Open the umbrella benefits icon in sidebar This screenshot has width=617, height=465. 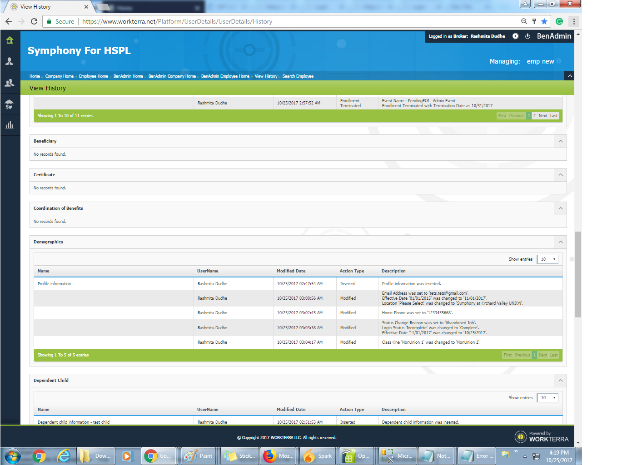coord(10,104)
